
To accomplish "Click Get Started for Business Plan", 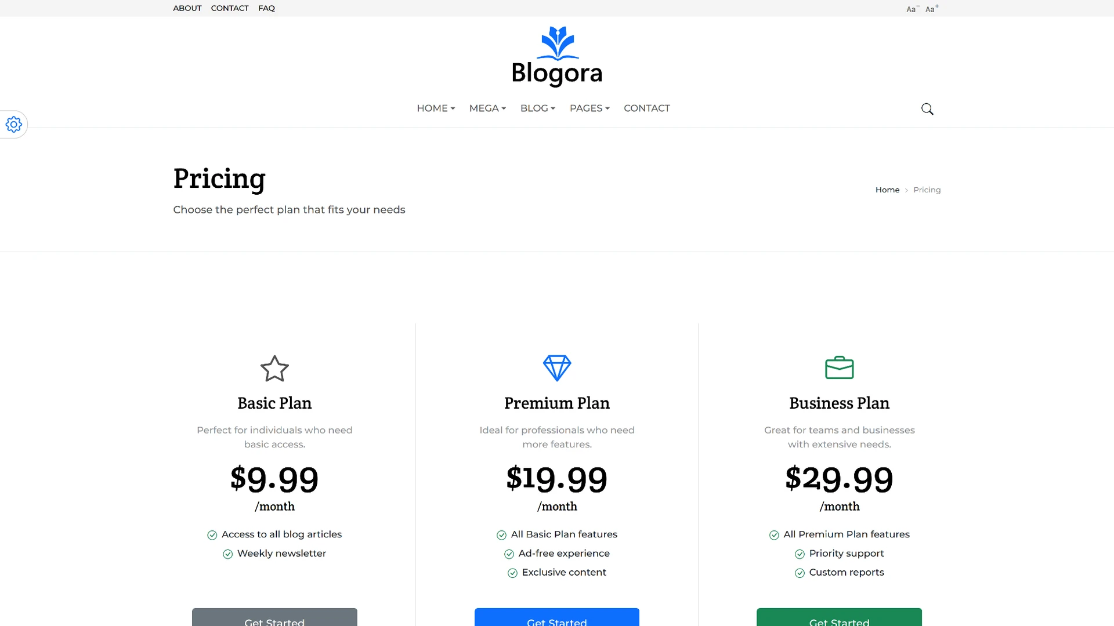I will pyautogui.click(x=839, y=618).
